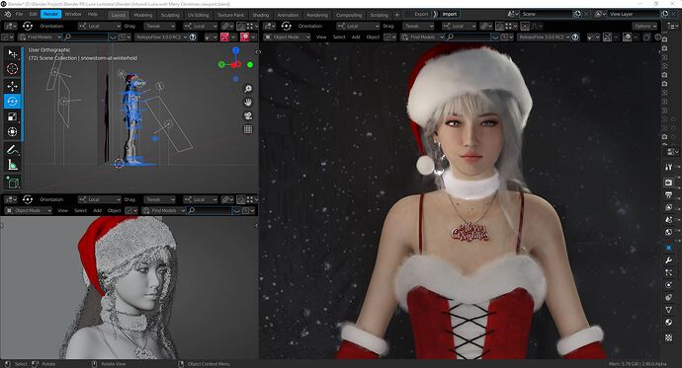Image resolution: width=682 pixels, height=368 pixels.
Task: Open the Object Mode dropdown in render viewport
Action: point(287,37)
